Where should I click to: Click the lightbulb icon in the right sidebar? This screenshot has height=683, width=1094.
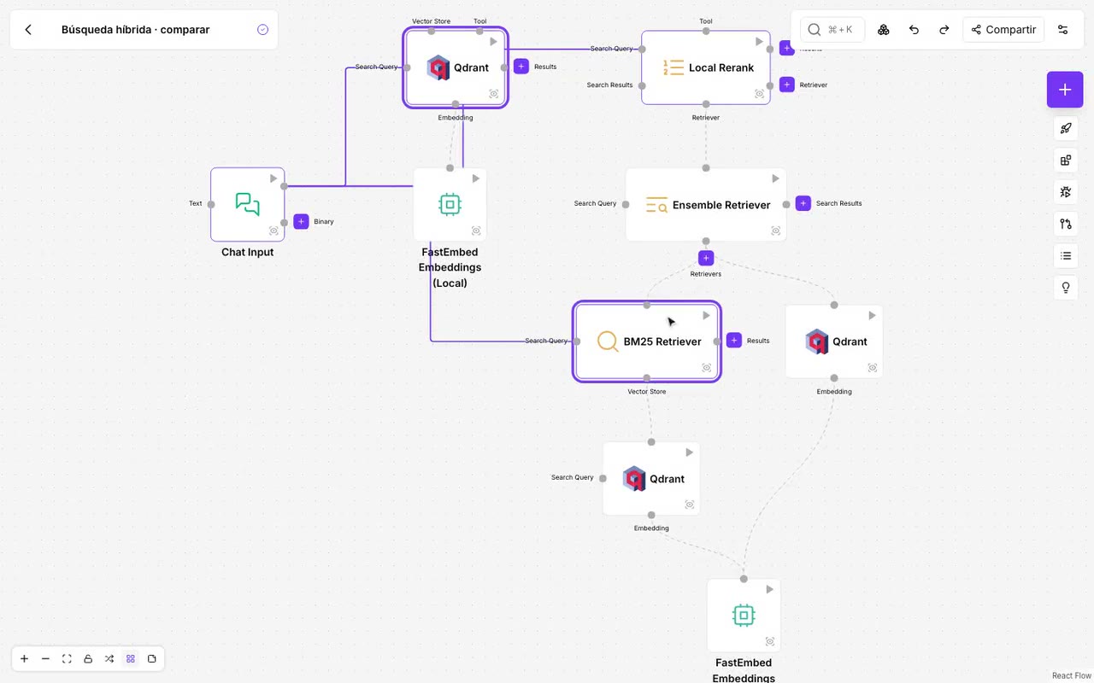pos(1066,288)
